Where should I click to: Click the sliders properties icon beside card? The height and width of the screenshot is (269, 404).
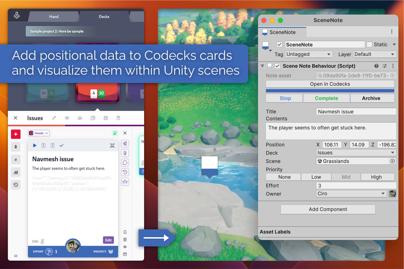125,144
